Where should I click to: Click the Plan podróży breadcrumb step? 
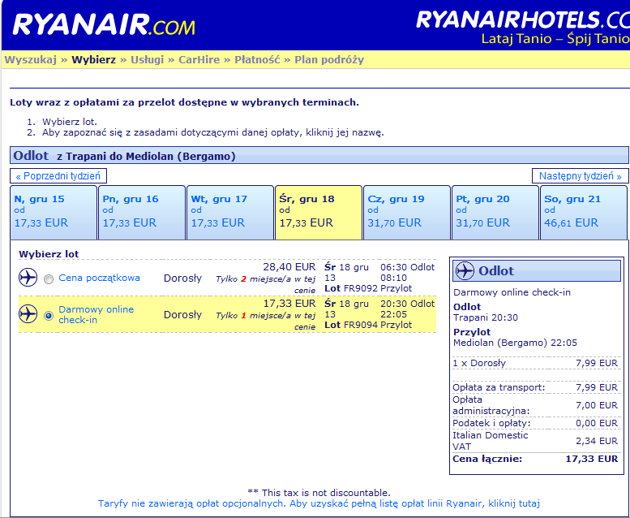click(329, 59)
